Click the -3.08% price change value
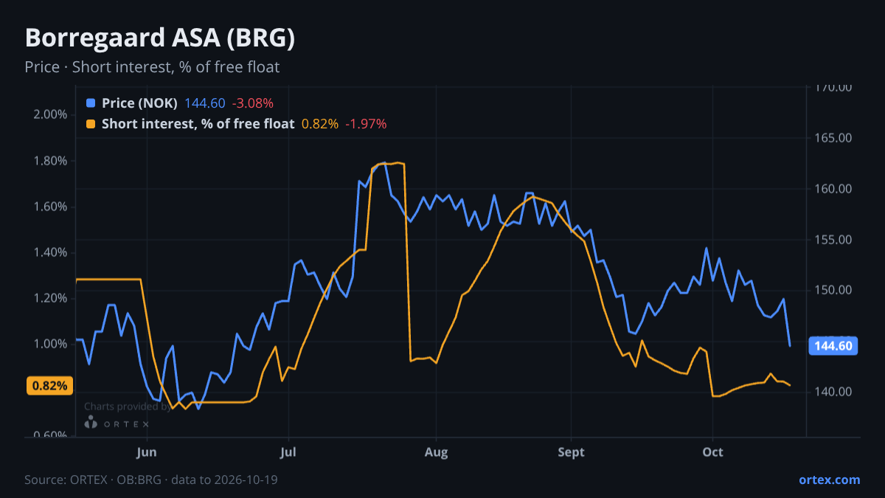 click(252, 103)
